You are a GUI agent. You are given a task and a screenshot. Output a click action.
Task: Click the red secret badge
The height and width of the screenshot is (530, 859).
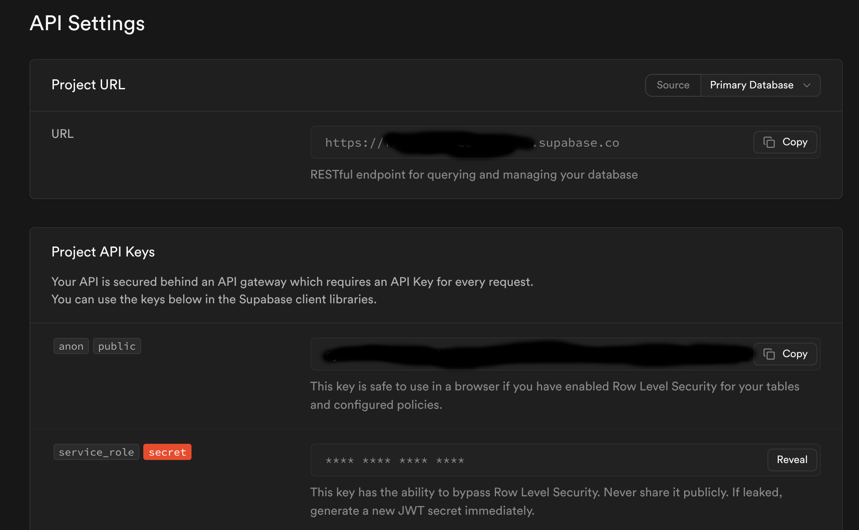167,452
